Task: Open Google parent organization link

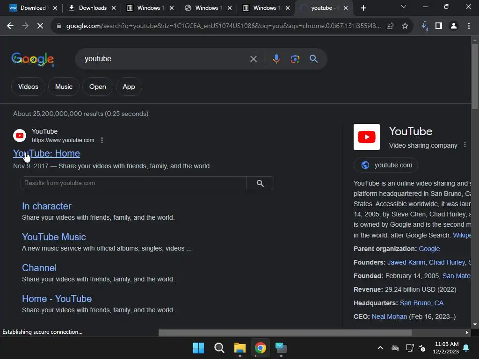Action: (429, 249)
